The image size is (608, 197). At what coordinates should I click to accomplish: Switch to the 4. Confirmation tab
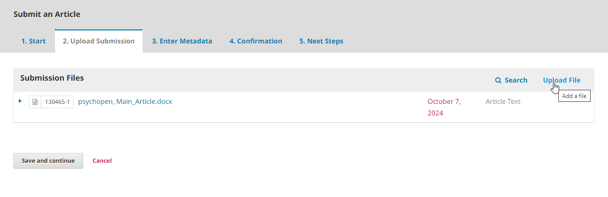(256, 41)
